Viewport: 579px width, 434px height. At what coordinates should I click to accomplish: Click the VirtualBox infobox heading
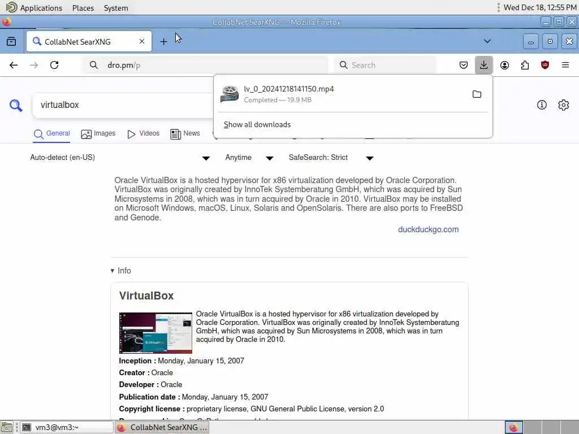click(x=146, y=296)
